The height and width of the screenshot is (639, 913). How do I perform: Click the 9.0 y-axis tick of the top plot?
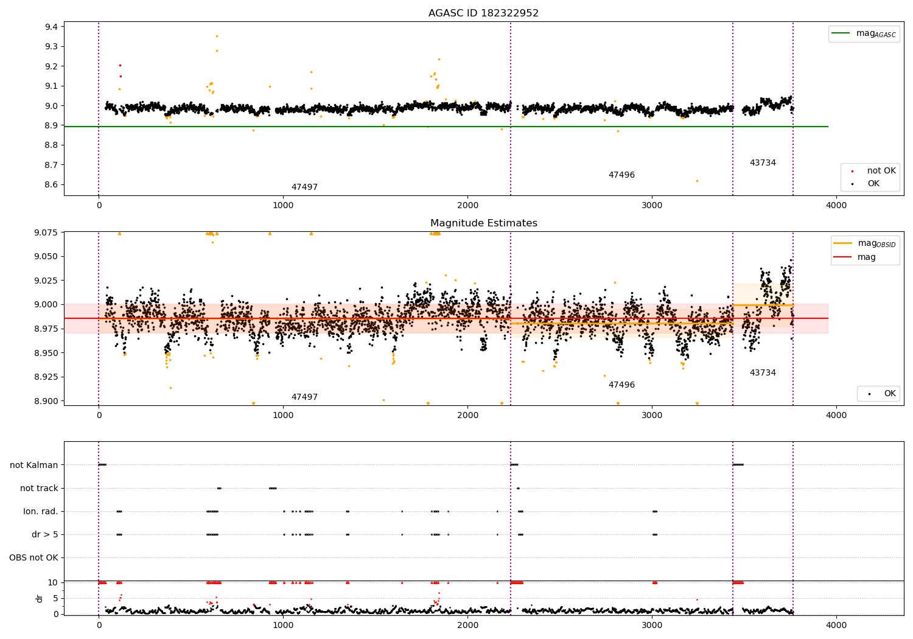coord(52,106)
